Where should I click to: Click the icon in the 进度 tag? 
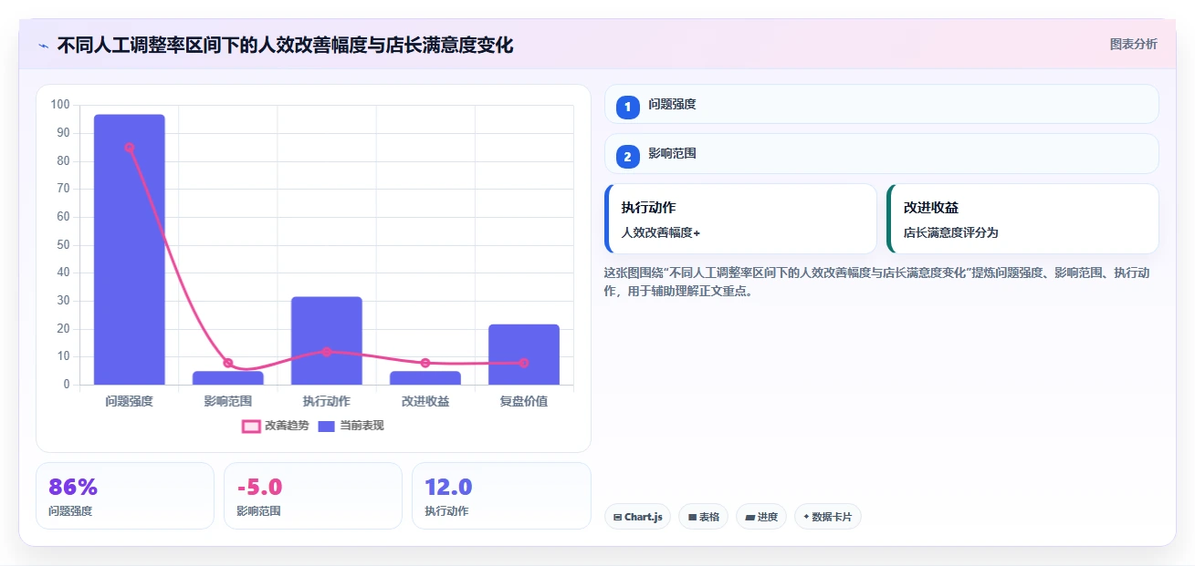click(749, 517)
